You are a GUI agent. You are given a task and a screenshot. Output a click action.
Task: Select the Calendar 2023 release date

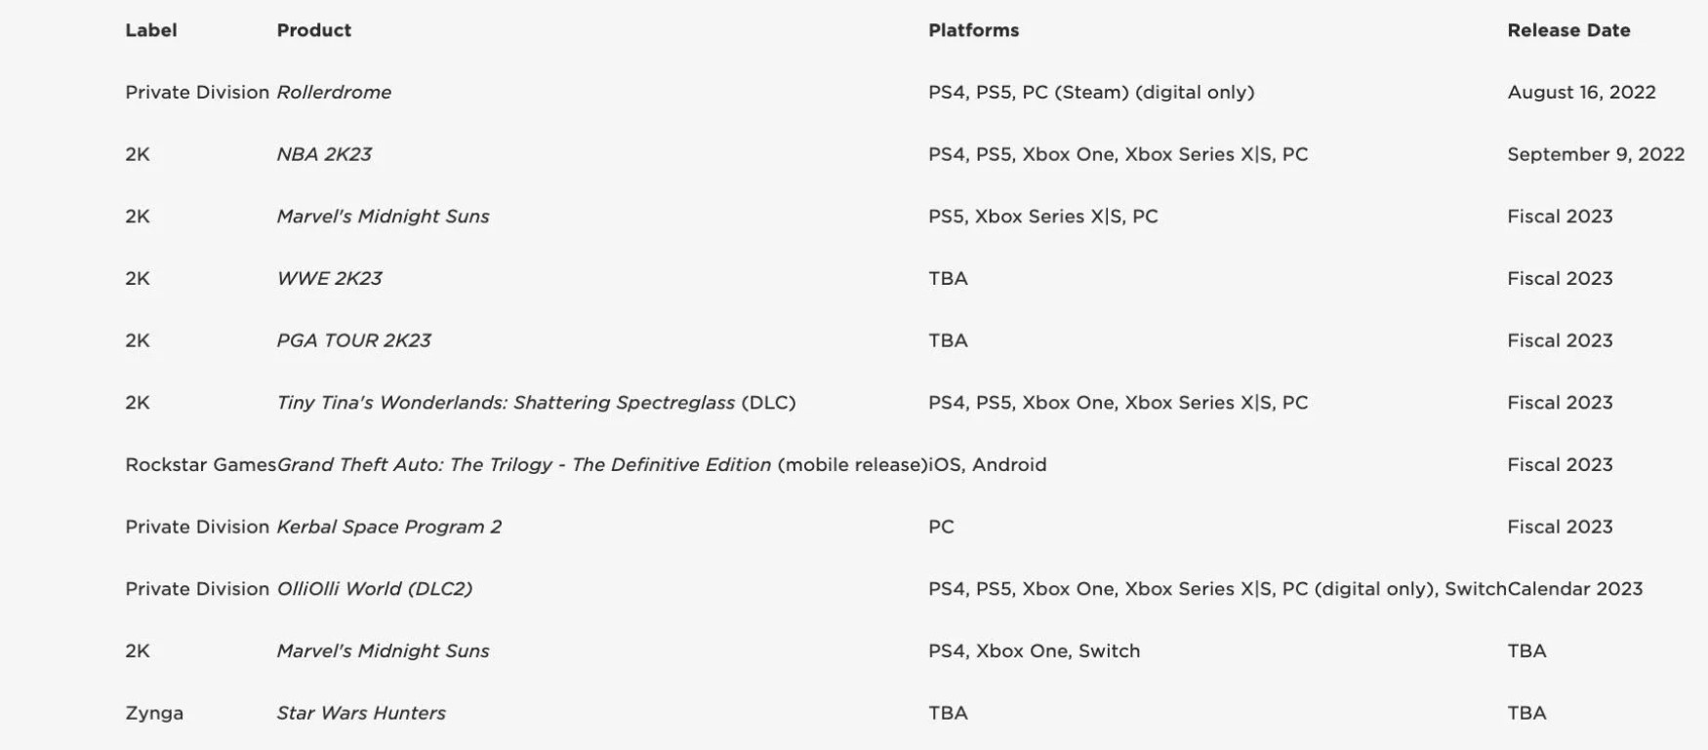click(1575, 589)
